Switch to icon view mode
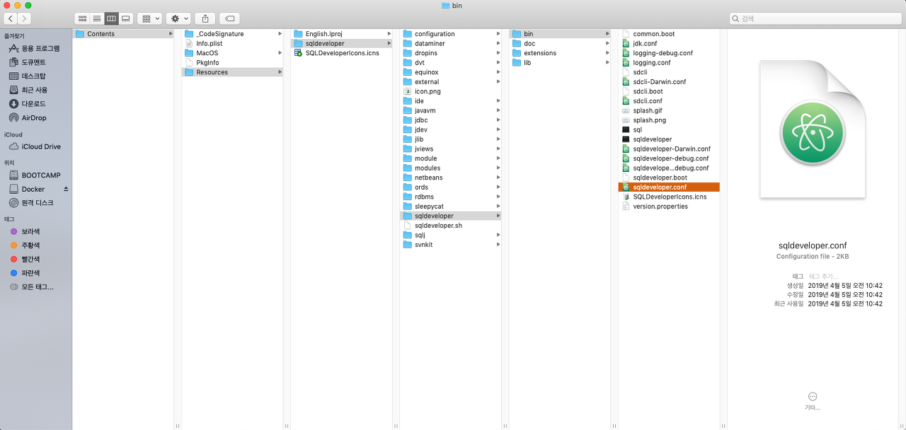The height and width of the screenshot is (430, 906). tap(82, 18)
